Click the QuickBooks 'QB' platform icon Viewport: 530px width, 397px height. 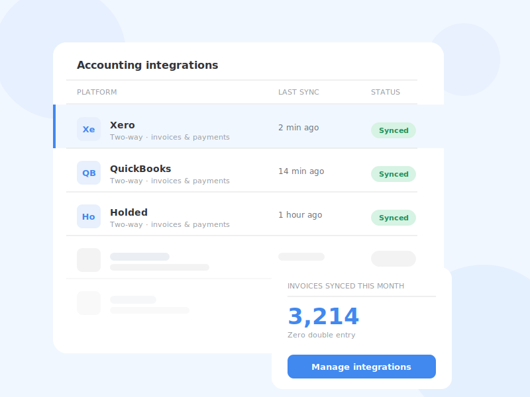(89, 173)
